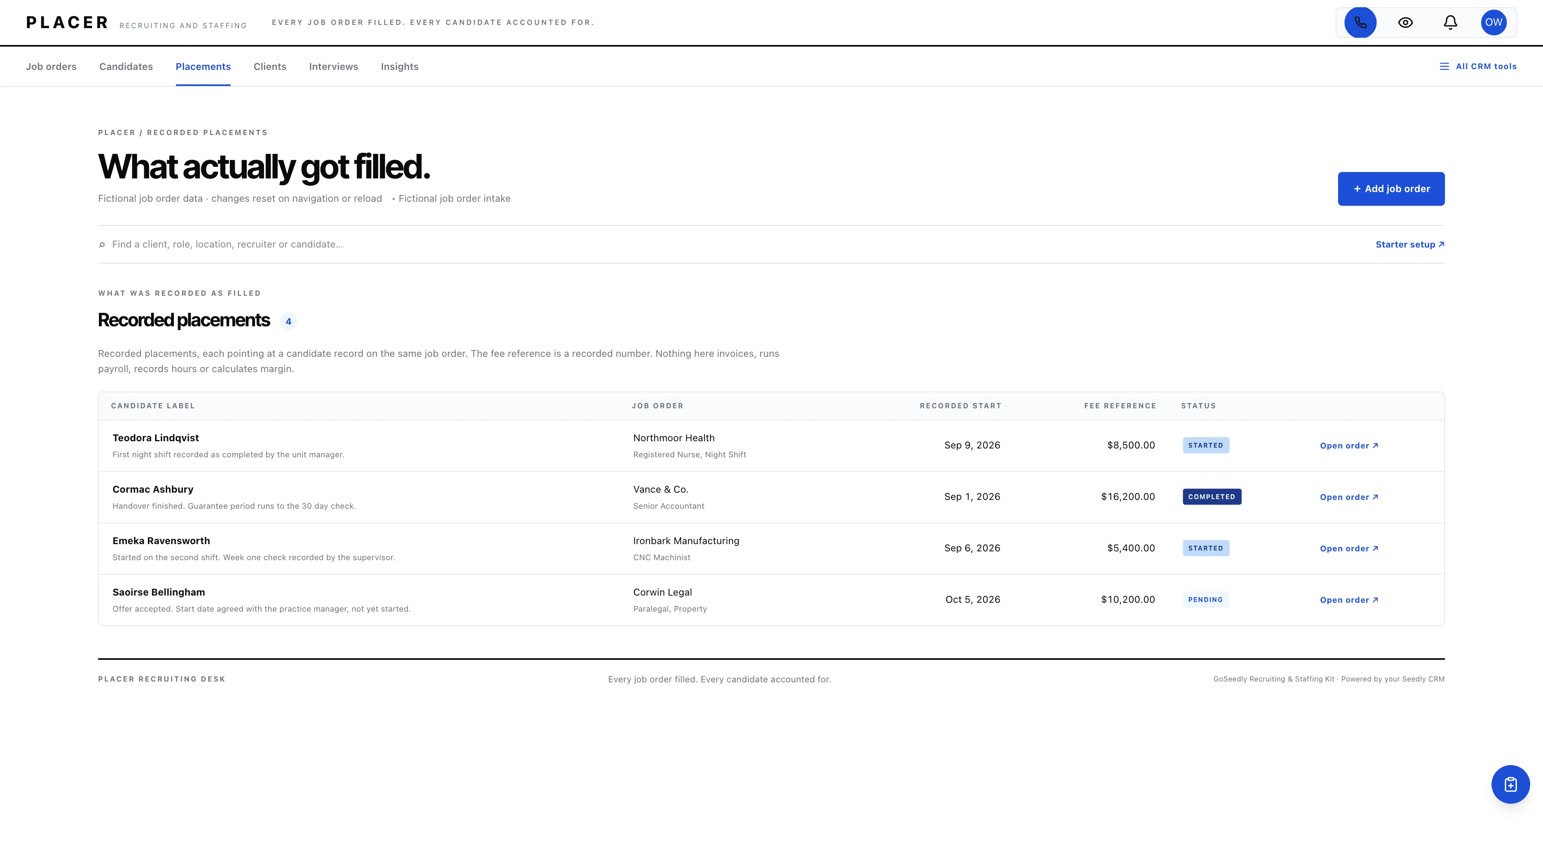The width and height of the screenshot is (1543, 868).
Task: Open the Clients tab
Action: coord(270,66)
